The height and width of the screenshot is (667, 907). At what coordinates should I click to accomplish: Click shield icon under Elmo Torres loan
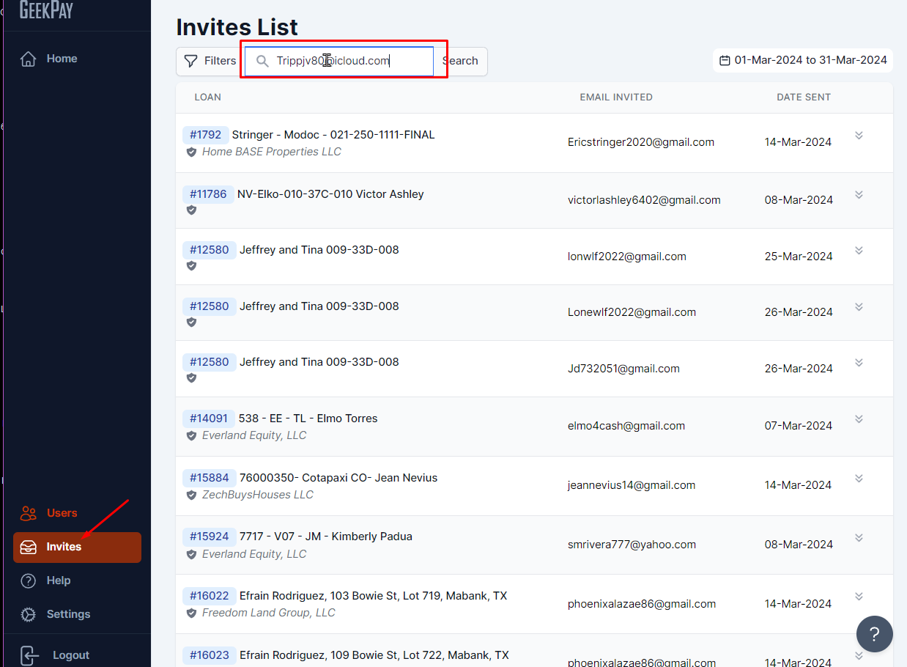click(191, 435)
